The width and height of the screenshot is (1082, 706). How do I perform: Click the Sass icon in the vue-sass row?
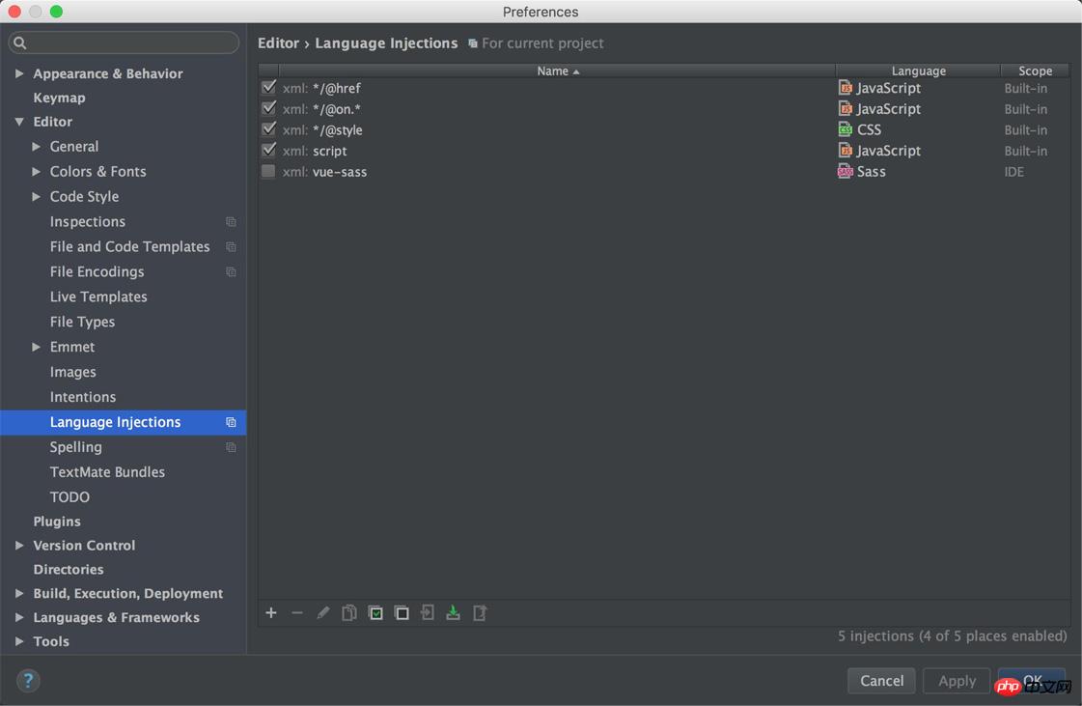point(846,171)
